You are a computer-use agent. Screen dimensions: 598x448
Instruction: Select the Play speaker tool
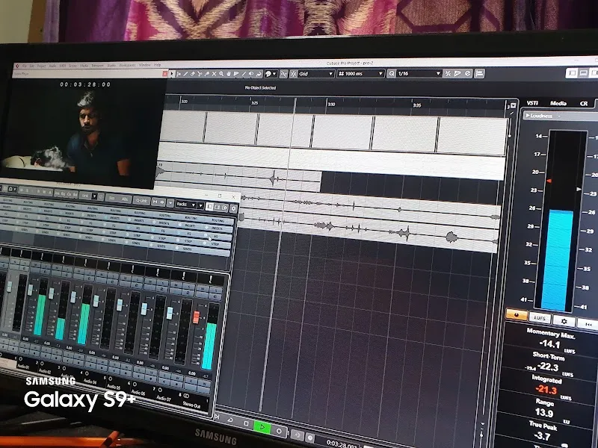pyautogui.click(x=251, y=73)
